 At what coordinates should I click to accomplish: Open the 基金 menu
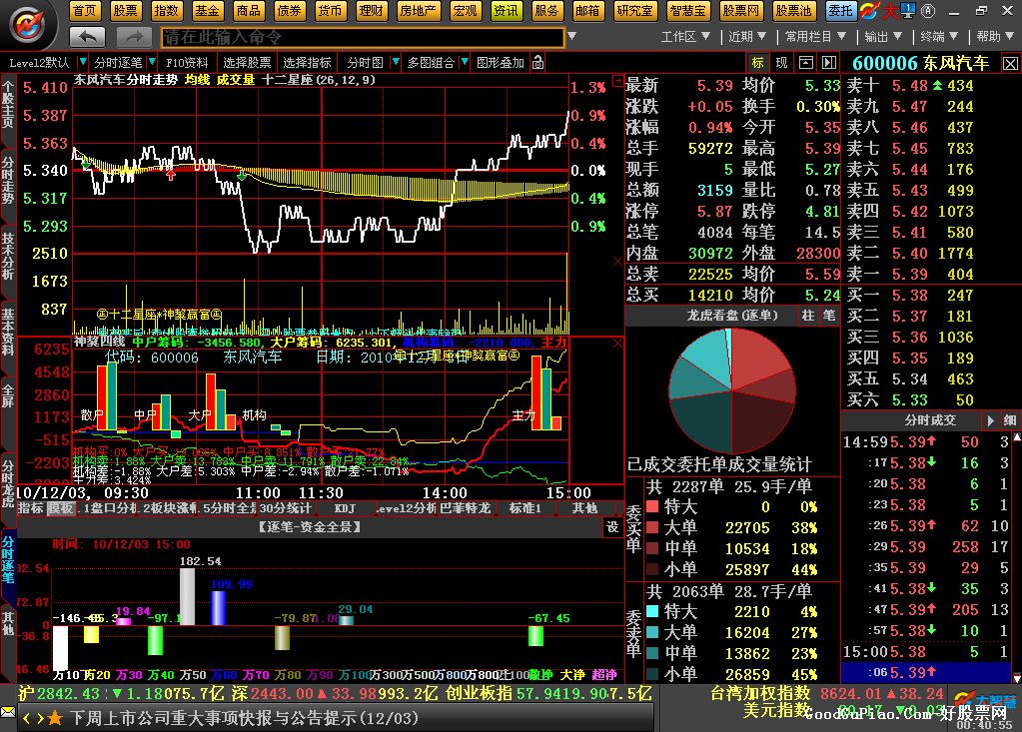(207, 10)
